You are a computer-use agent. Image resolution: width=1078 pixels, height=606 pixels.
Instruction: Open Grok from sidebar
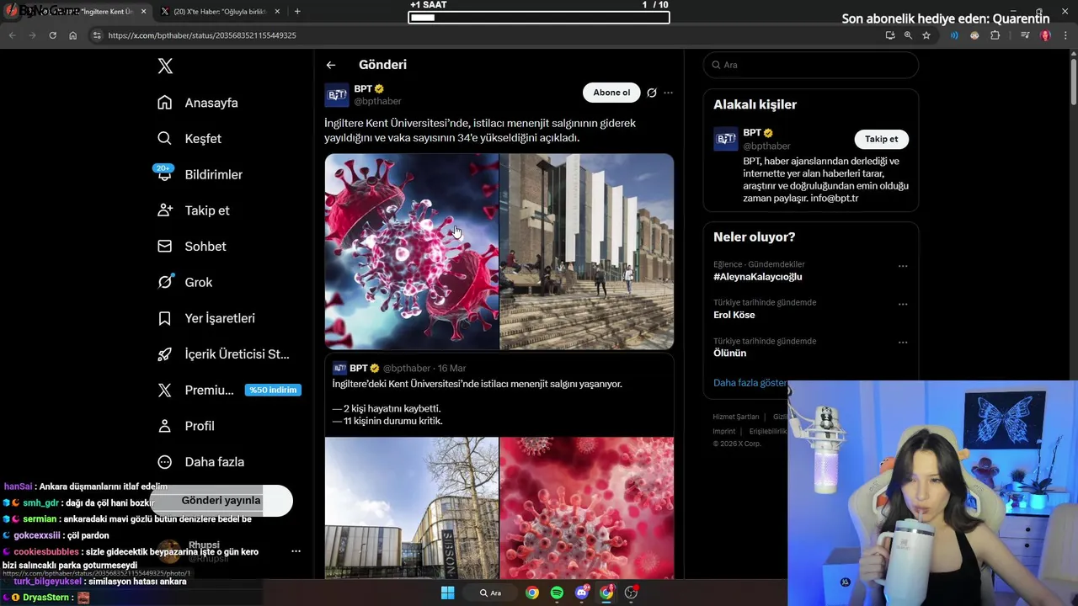184,282
